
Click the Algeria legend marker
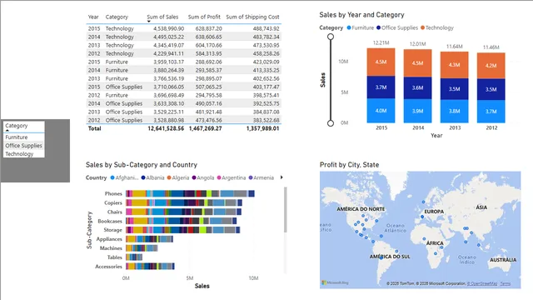[x=169, y=177]
